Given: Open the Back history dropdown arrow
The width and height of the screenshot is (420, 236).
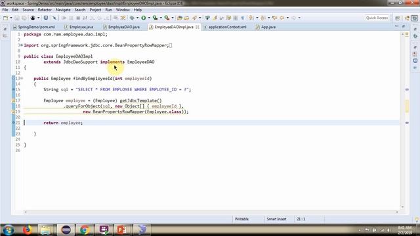Looking at the screenshot, I should point(287,18).
